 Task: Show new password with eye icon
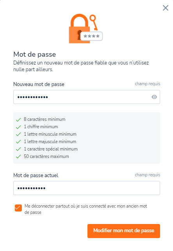[154, 97]
